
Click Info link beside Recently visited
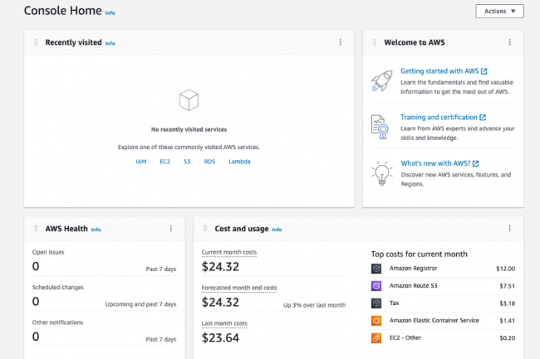(x=110, y=43)
